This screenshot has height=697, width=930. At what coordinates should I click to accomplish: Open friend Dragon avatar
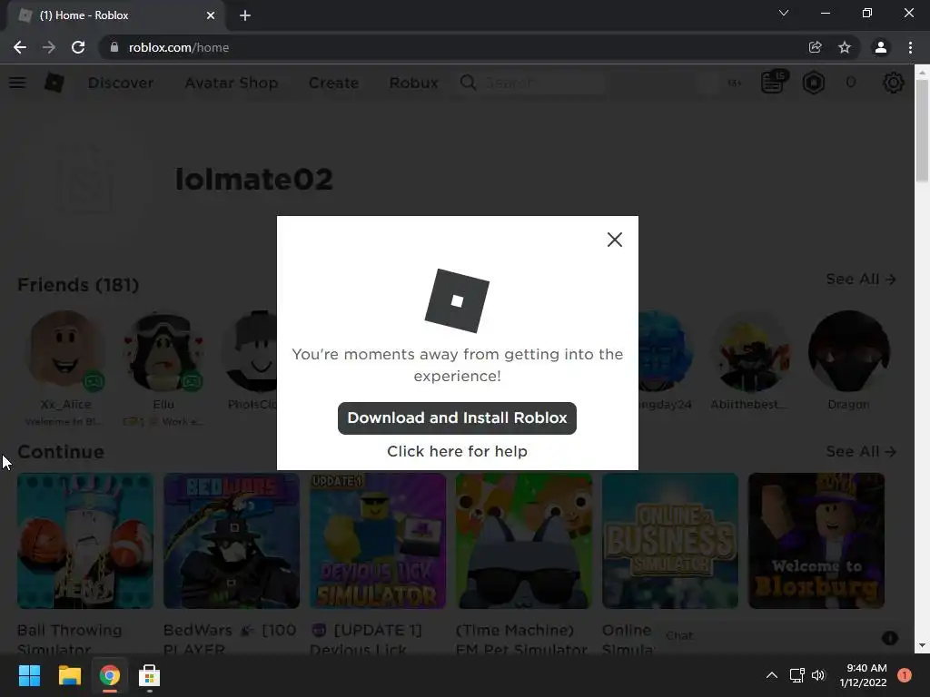(849, 350)
